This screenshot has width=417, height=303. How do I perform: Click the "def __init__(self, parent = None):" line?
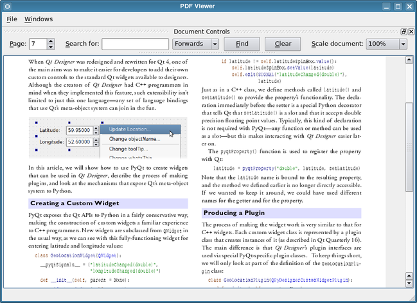point(85,280)
